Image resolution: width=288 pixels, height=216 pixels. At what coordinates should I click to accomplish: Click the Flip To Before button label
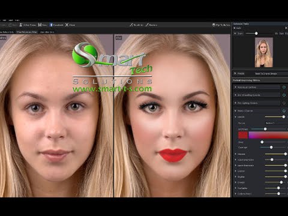pos(223,25)
